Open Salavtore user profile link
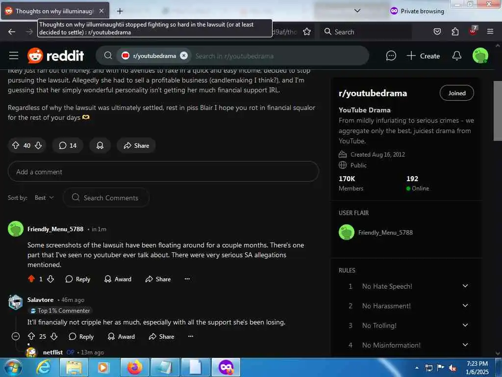The image size is (502, 377). pos(40,300)
